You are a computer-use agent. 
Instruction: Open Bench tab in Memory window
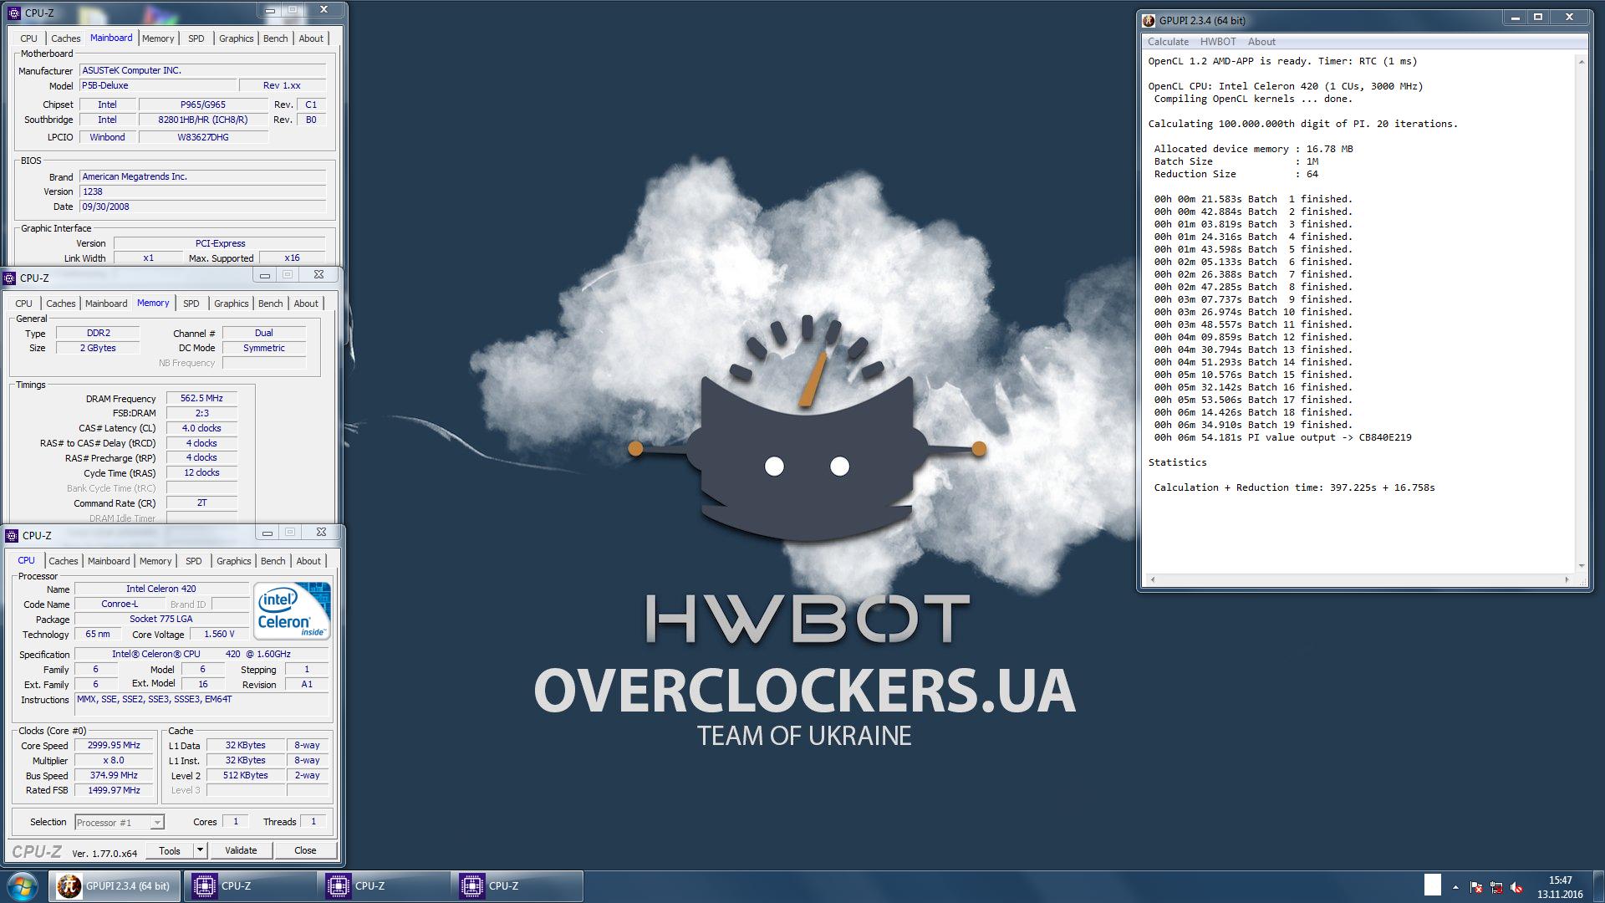[x=271, y=304]
